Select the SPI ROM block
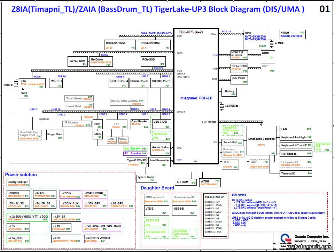This screenshot has width=335, height=252. pos(186,182)
